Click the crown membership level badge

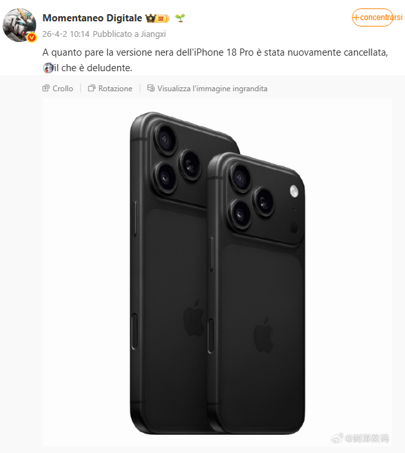point(157,18)
